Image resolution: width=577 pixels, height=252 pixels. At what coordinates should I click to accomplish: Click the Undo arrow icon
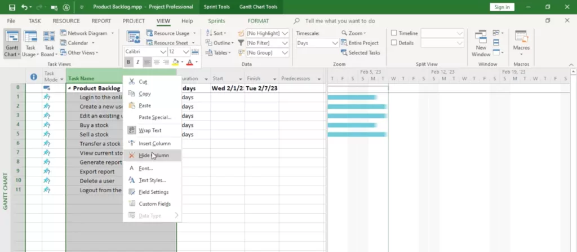pyautogui.click(x=25, y=7)
